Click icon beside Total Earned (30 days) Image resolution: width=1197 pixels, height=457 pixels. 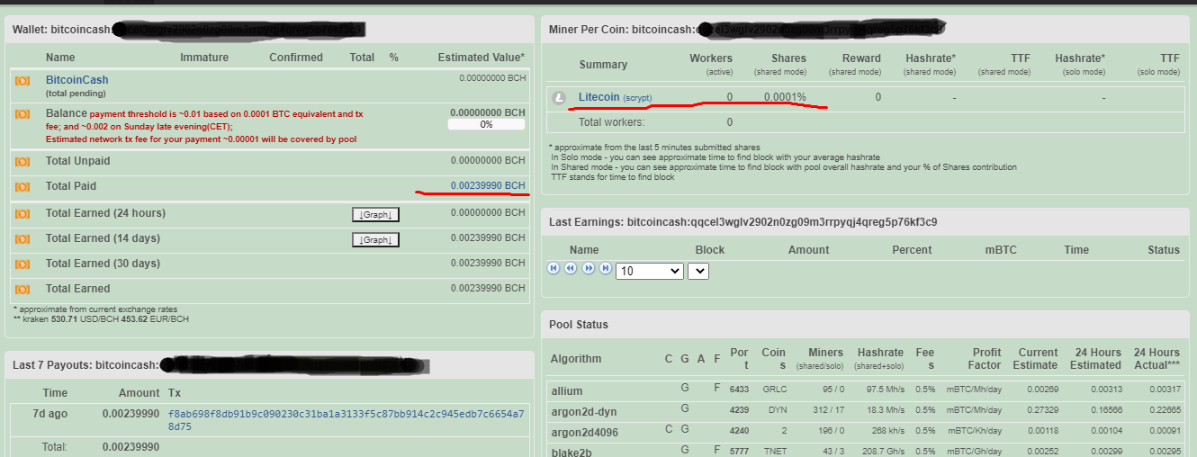click(x=22, y=264)
